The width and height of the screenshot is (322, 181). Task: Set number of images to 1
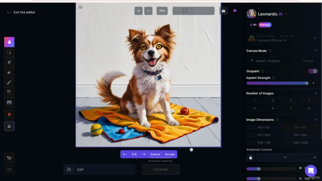click(x=255, y=101)
